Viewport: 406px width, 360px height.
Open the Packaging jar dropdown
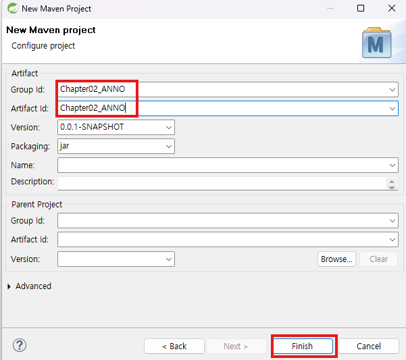[x=169, y=146]
